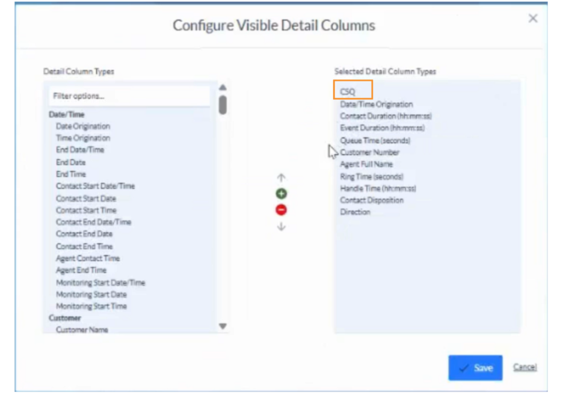
Task: Select CSQ in the selected columns
Action: (x=348, y=92)
